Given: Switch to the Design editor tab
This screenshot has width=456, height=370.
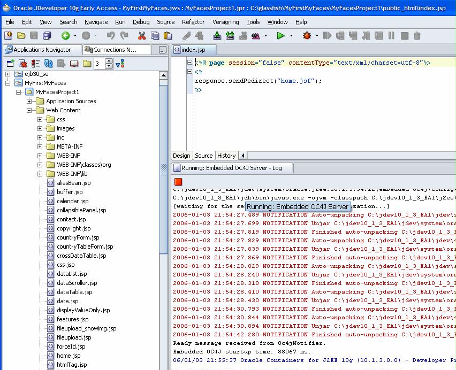Looking at the screenshot, I should pos(181,156).
